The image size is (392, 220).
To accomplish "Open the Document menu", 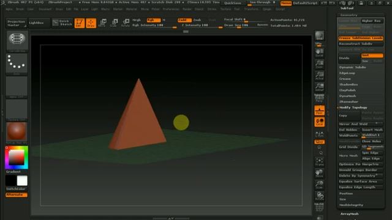I will pos(45,9).
